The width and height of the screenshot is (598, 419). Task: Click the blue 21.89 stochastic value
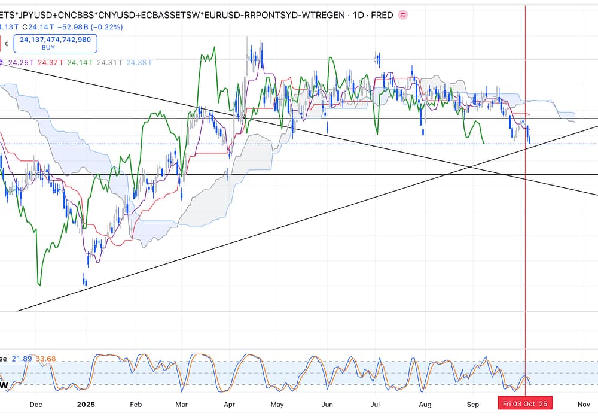pyautogui.click(x=22, y=359)
